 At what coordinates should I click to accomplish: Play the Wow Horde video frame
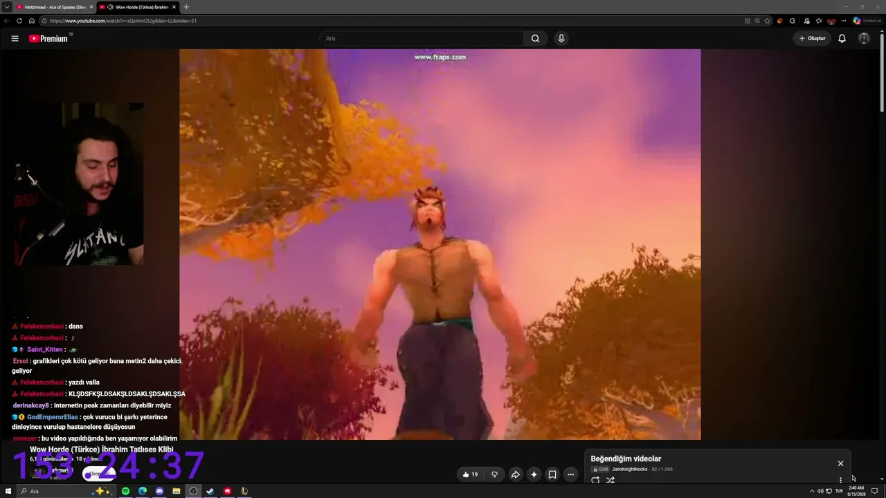coord(440,244)
